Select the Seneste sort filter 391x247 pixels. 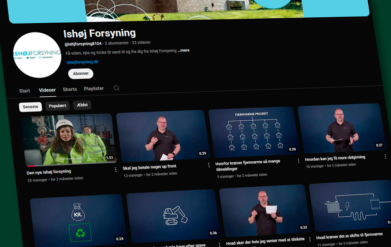[30, 107]
